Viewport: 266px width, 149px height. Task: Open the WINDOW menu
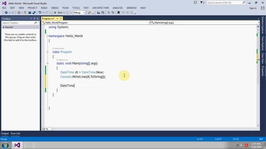[131, 8]
